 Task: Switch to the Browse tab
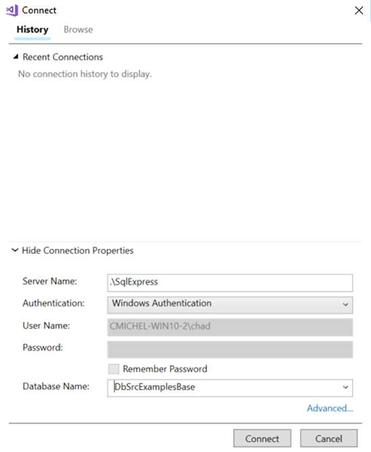point(78,30)
